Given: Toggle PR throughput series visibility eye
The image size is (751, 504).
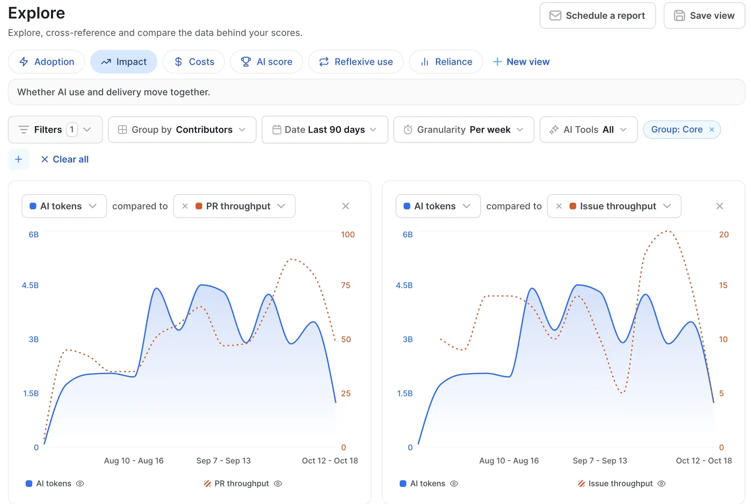Looking at the screenshot, I should [278, 484].
